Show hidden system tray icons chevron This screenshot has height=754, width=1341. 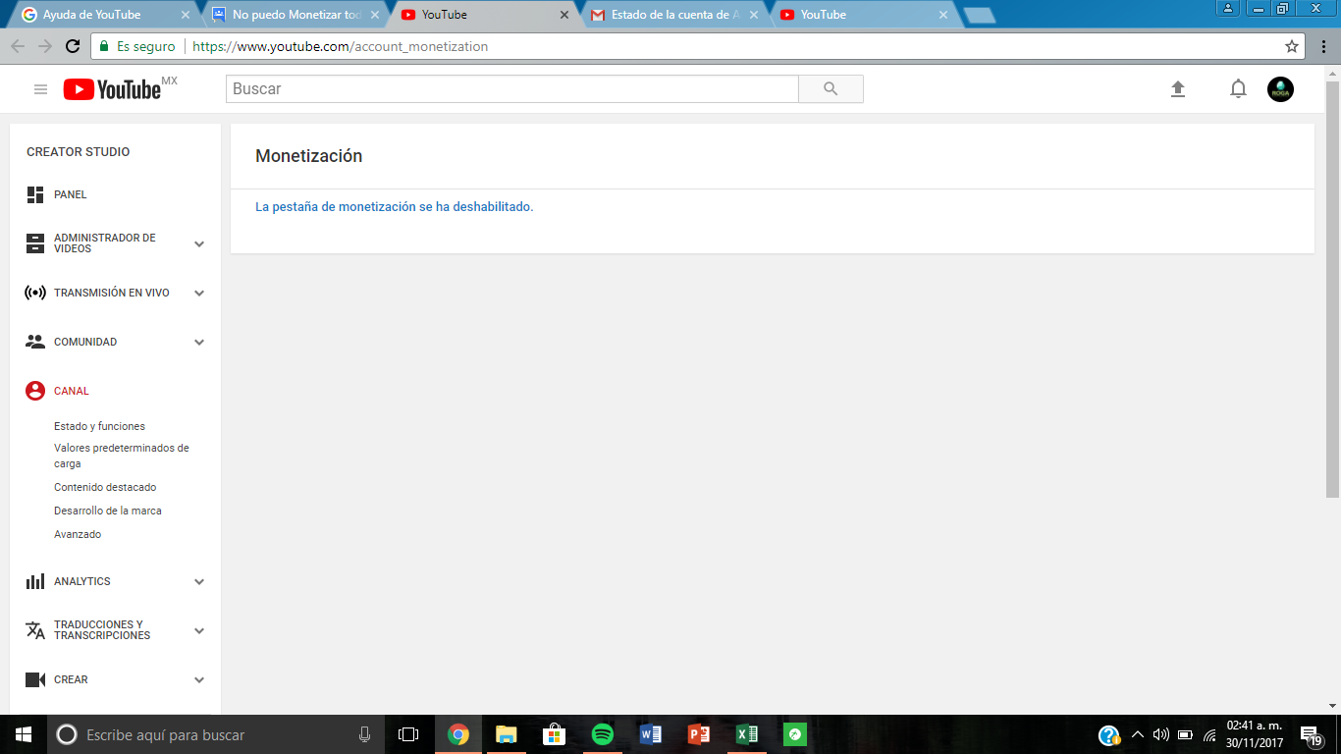click(1138, 734)
